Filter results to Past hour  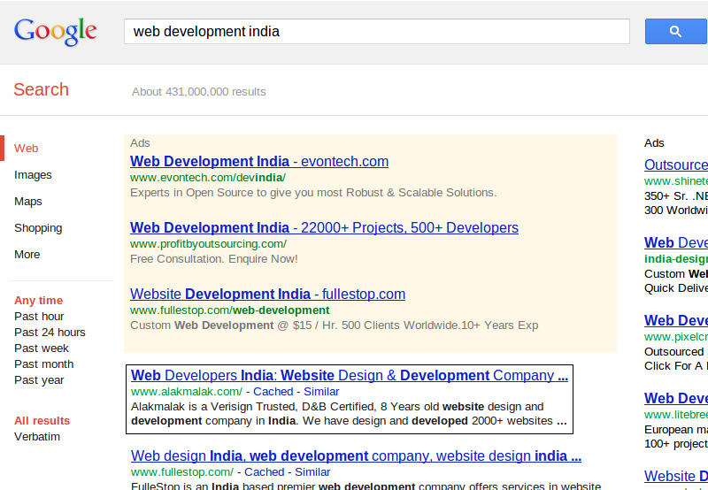pos(39,317)
